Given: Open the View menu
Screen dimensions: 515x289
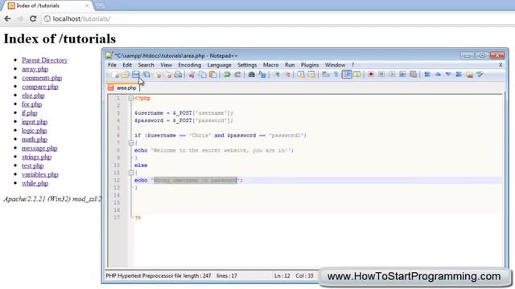Looking at the screenshot, I should (167, 65).
